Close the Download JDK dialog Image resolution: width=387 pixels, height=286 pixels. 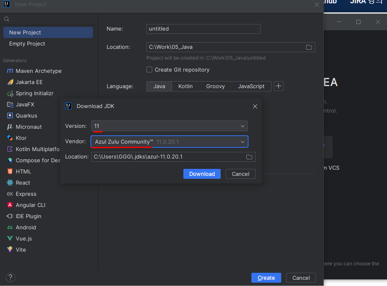click(x=255, y=106)
